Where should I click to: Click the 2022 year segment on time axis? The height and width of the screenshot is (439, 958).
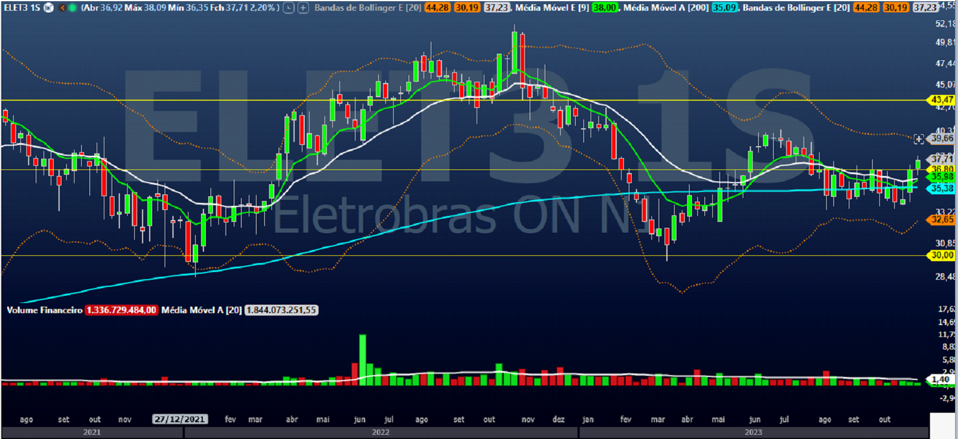(381, 432)
